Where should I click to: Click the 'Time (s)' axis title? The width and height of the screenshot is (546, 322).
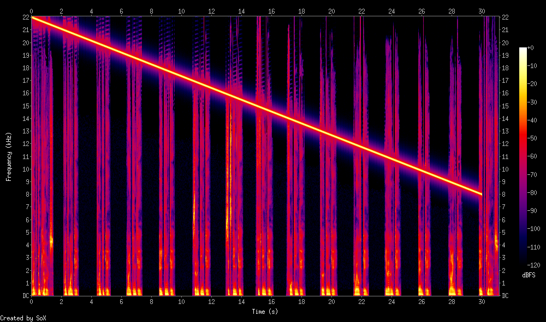pyautogui.click(x=265, y=312)
